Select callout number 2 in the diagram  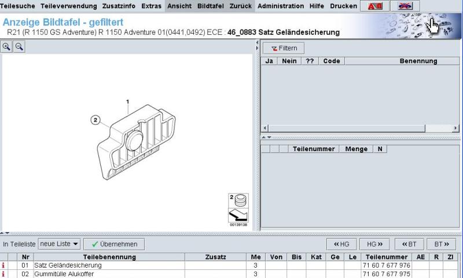(x=95, y=120)
